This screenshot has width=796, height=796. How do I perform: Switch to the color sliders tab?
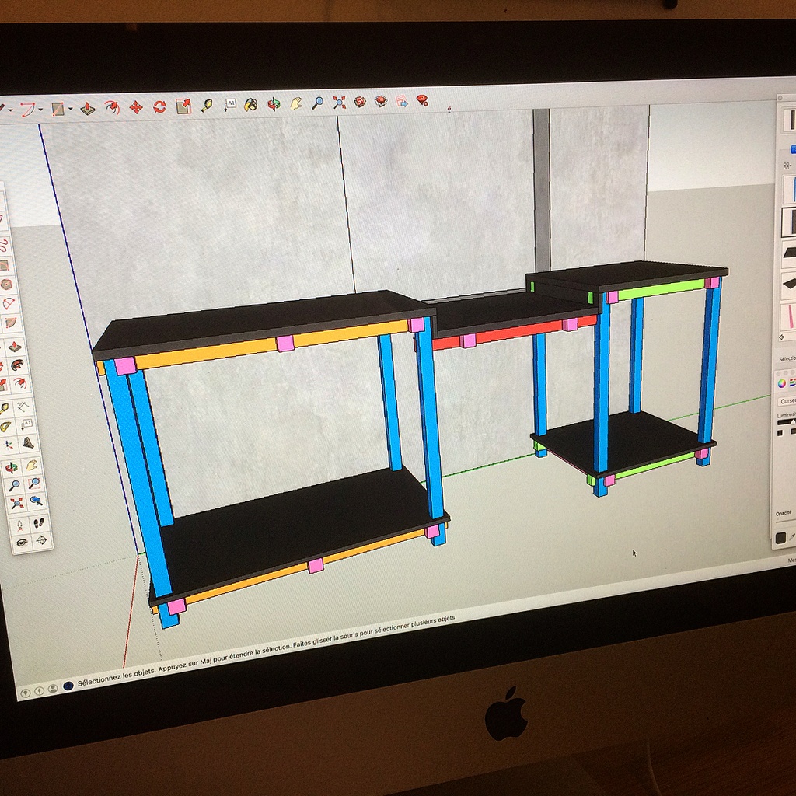point(792,382)
